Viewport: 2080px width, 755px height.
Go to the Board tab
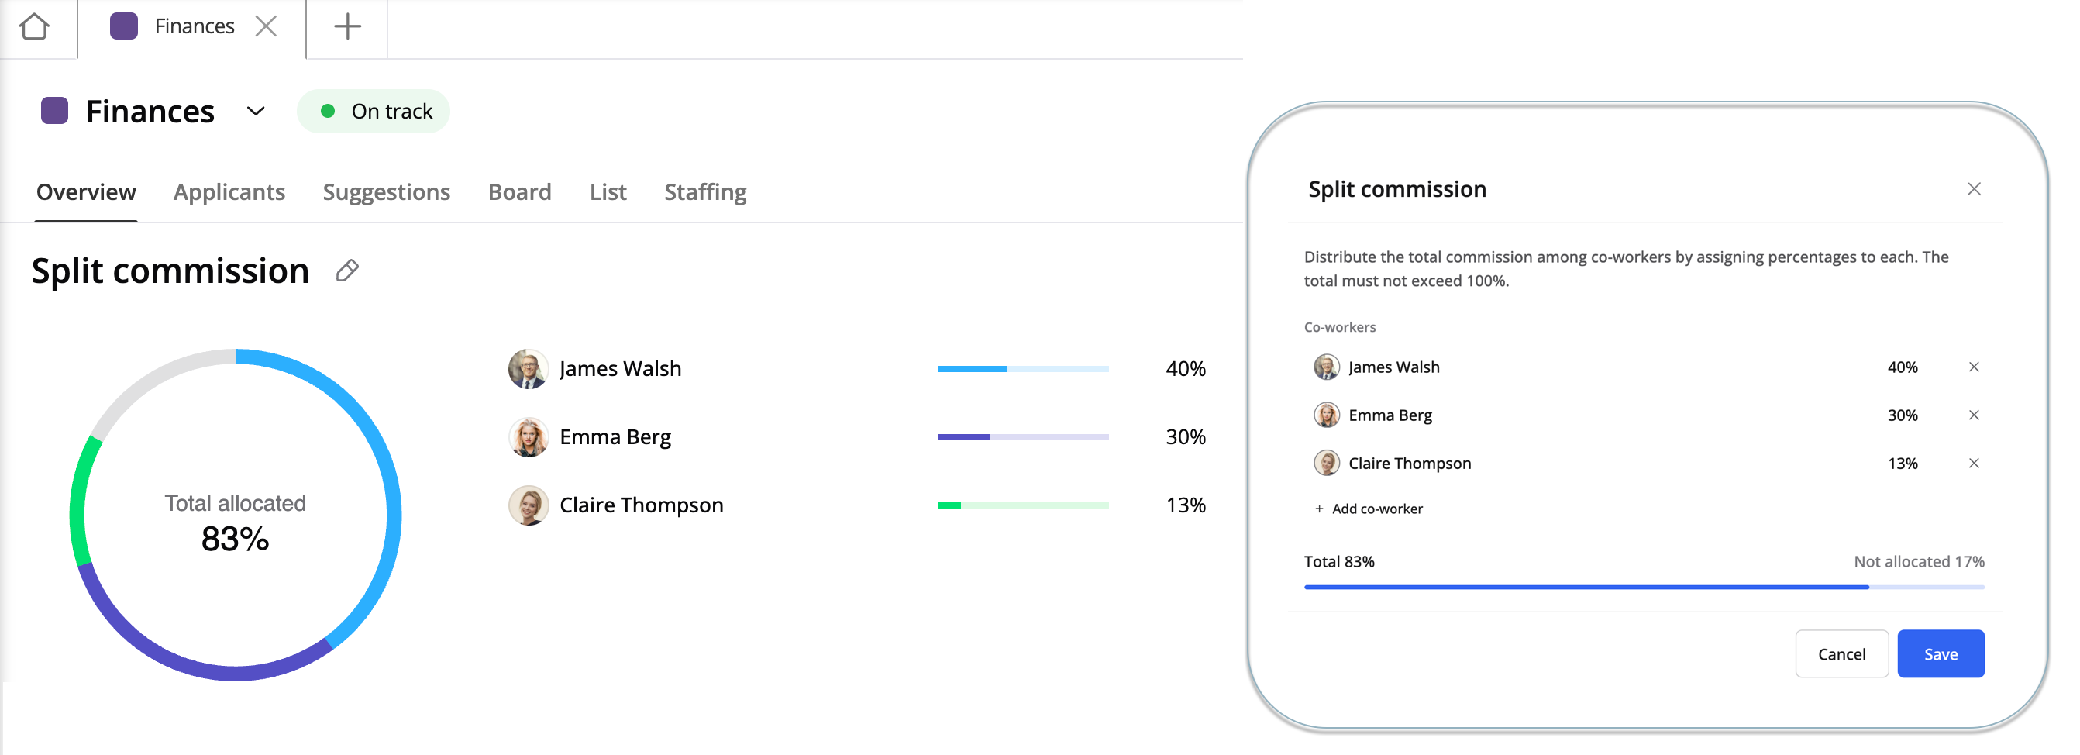[x=519, y=192]
